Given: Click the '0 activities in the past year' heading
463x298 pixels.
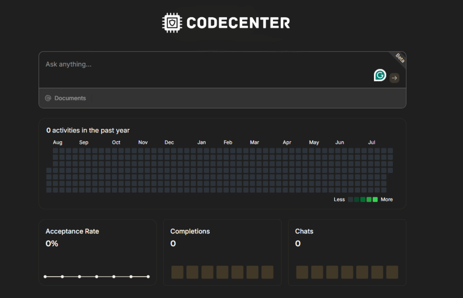Looking at the screenshot, I should pos(88,130).
